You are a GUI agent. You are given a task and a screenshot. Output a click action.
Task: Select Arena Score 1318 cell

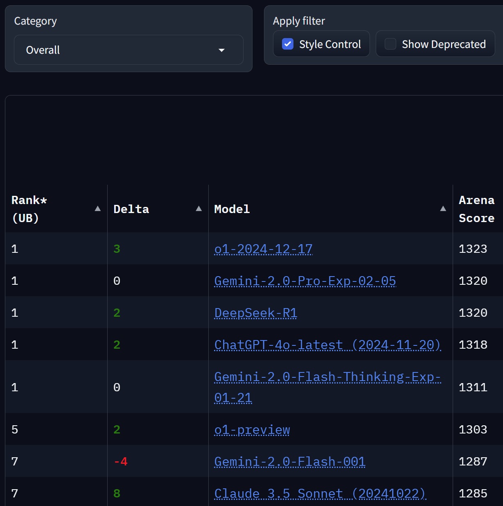[473, 345]
